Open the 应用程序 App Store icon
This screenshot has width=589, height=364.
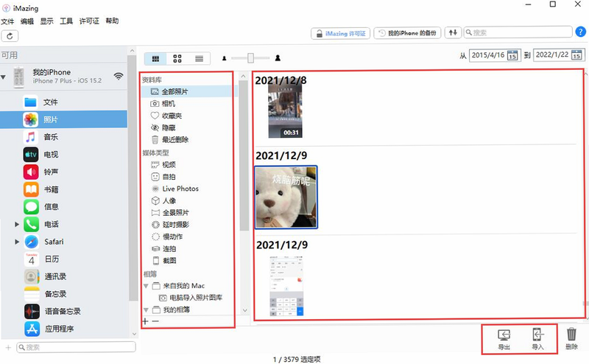(32, 329)
